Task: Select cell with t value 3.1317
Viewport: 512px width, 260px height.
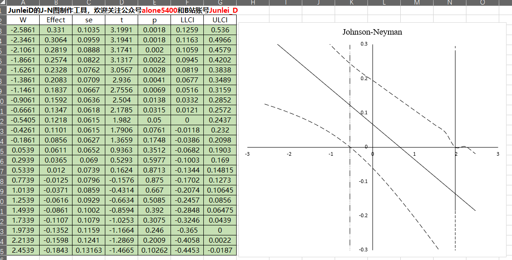Action: point(121,60)
